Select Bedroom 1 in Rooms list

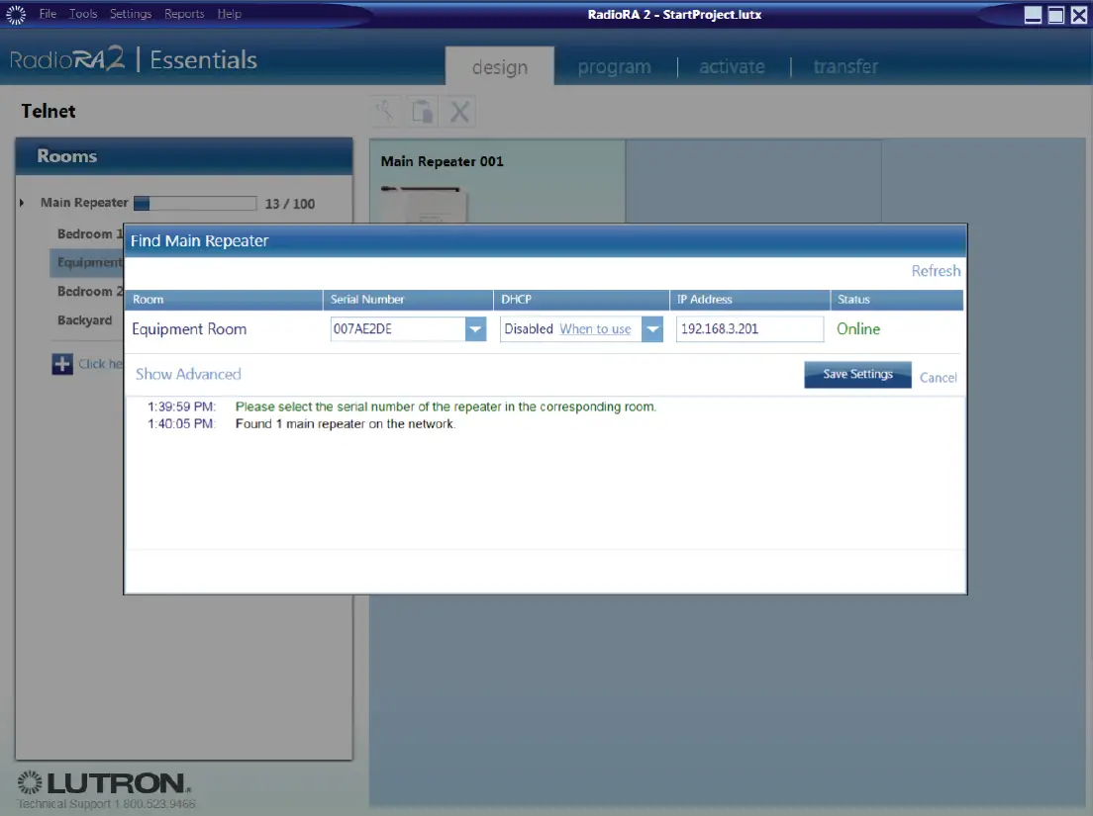[x=90, y=234]
